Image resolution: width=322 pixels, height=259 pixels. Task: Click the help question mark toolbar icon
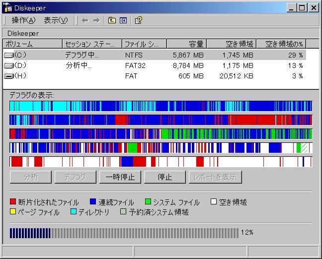(139, 20)
